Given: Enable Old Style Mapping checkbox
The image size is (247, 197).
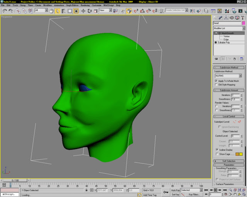Looking at the screenshot, I should 216,85.
